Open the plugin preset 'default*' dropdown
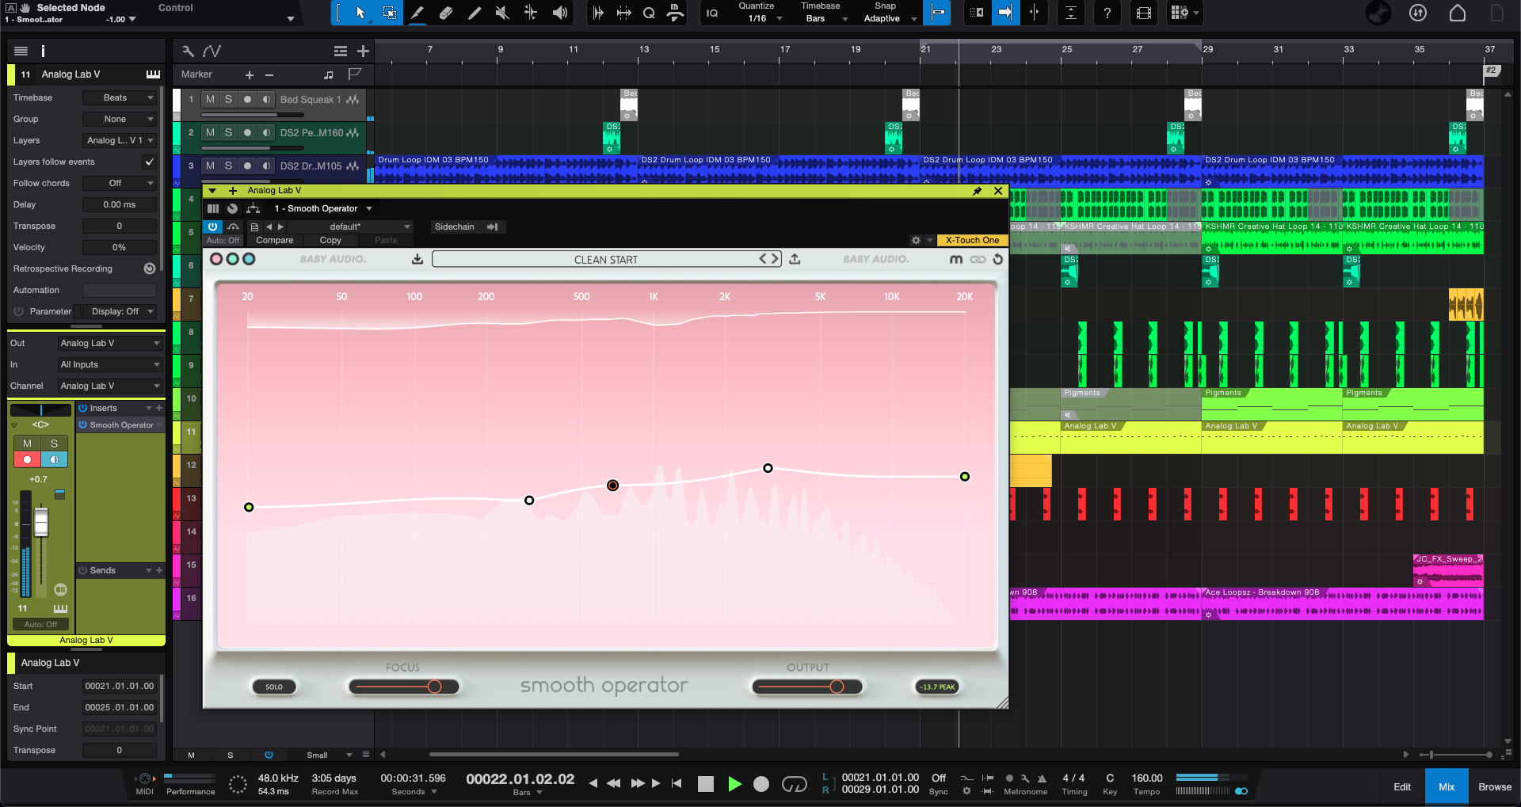 tap(349, 226)
